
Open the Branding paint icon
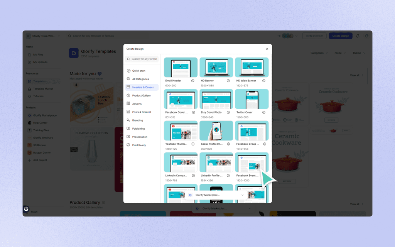(x=129, y=120)
